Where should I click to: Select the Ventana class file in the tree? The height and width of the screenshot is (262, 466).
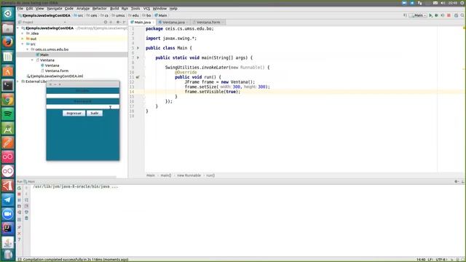(x=52, y=65)
